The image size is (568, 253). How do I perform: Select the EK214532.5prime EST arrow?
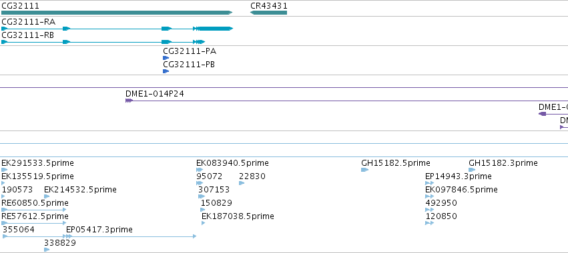click(47, 196)
